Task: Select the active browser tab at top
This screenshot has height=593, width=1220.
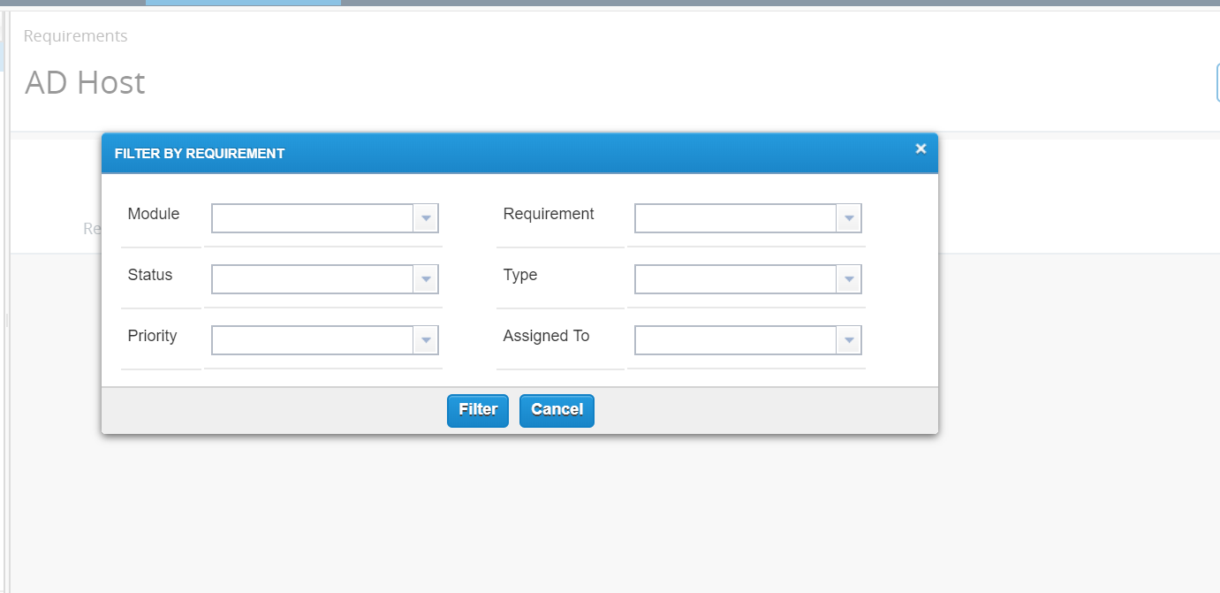Action: pos(244,3)
